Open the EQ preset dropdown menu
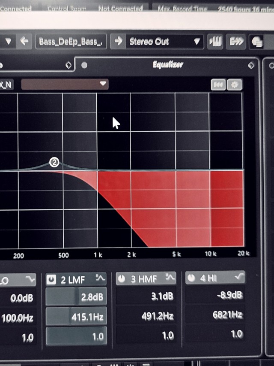Image resolution: width=274 pixels, height=366 pixels. [65, 84]
